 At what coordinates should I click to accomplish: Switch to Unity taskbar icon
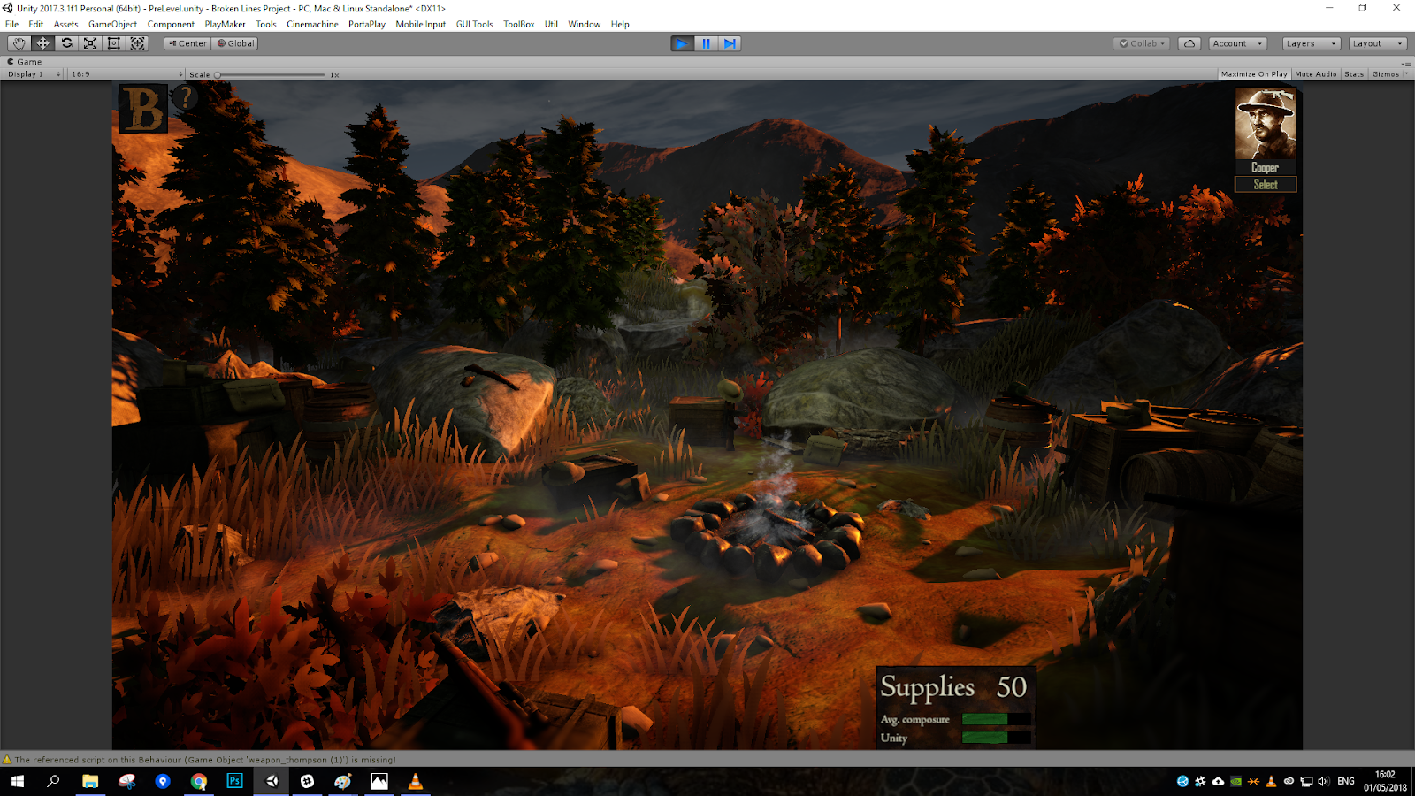click(x=272, y=781)
